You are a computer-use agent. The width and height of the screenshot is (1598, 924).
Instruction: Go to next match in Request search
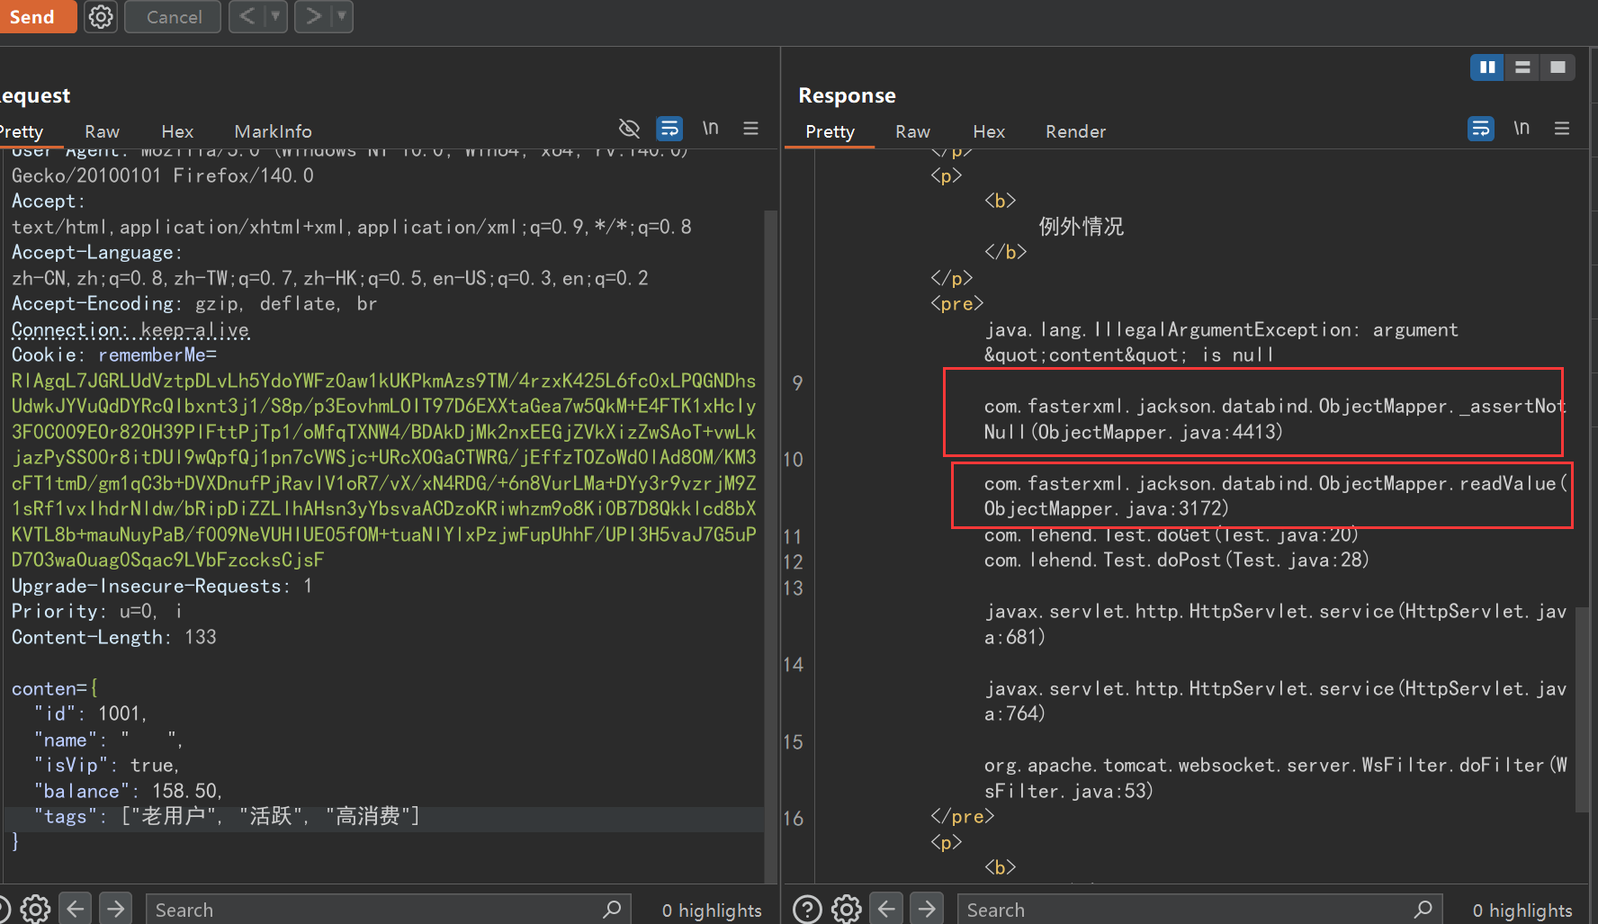point(115,909)
